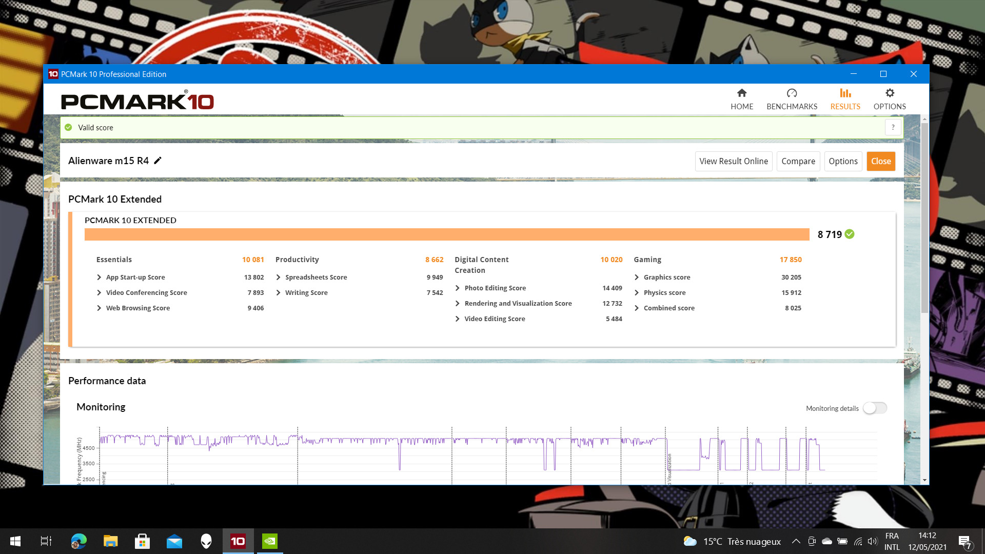Click the View Result Online button
Image resolution: width=985 pixels, height=554 pixels.
pyautogui.click(x=733, y=161)
